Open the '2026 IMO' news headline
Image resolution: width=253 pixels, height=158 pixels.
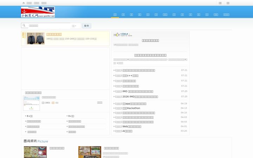[x=140, y=97]
